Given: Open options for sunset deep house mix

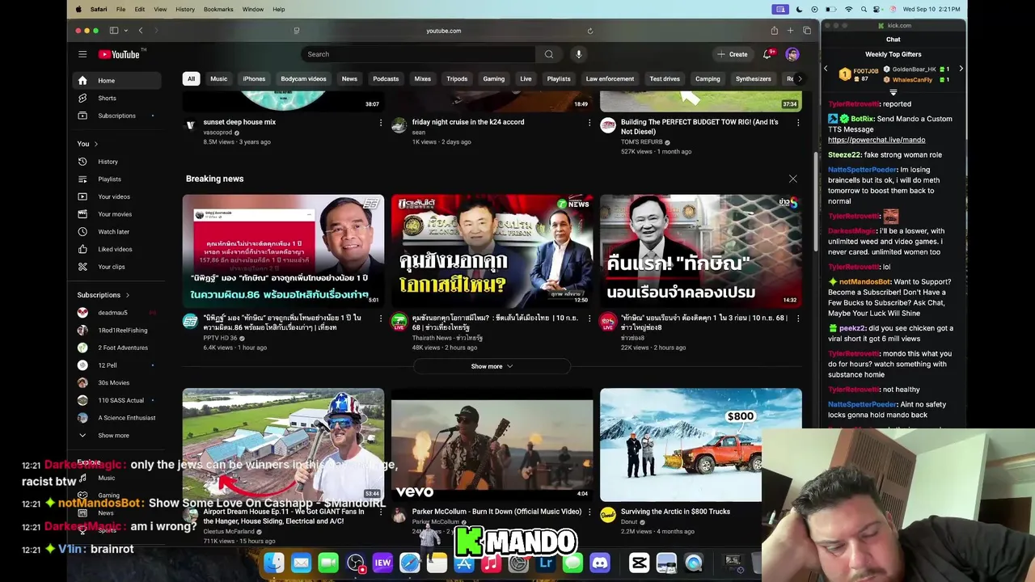Looking at the screenshot, I should (x=380, y=123).
